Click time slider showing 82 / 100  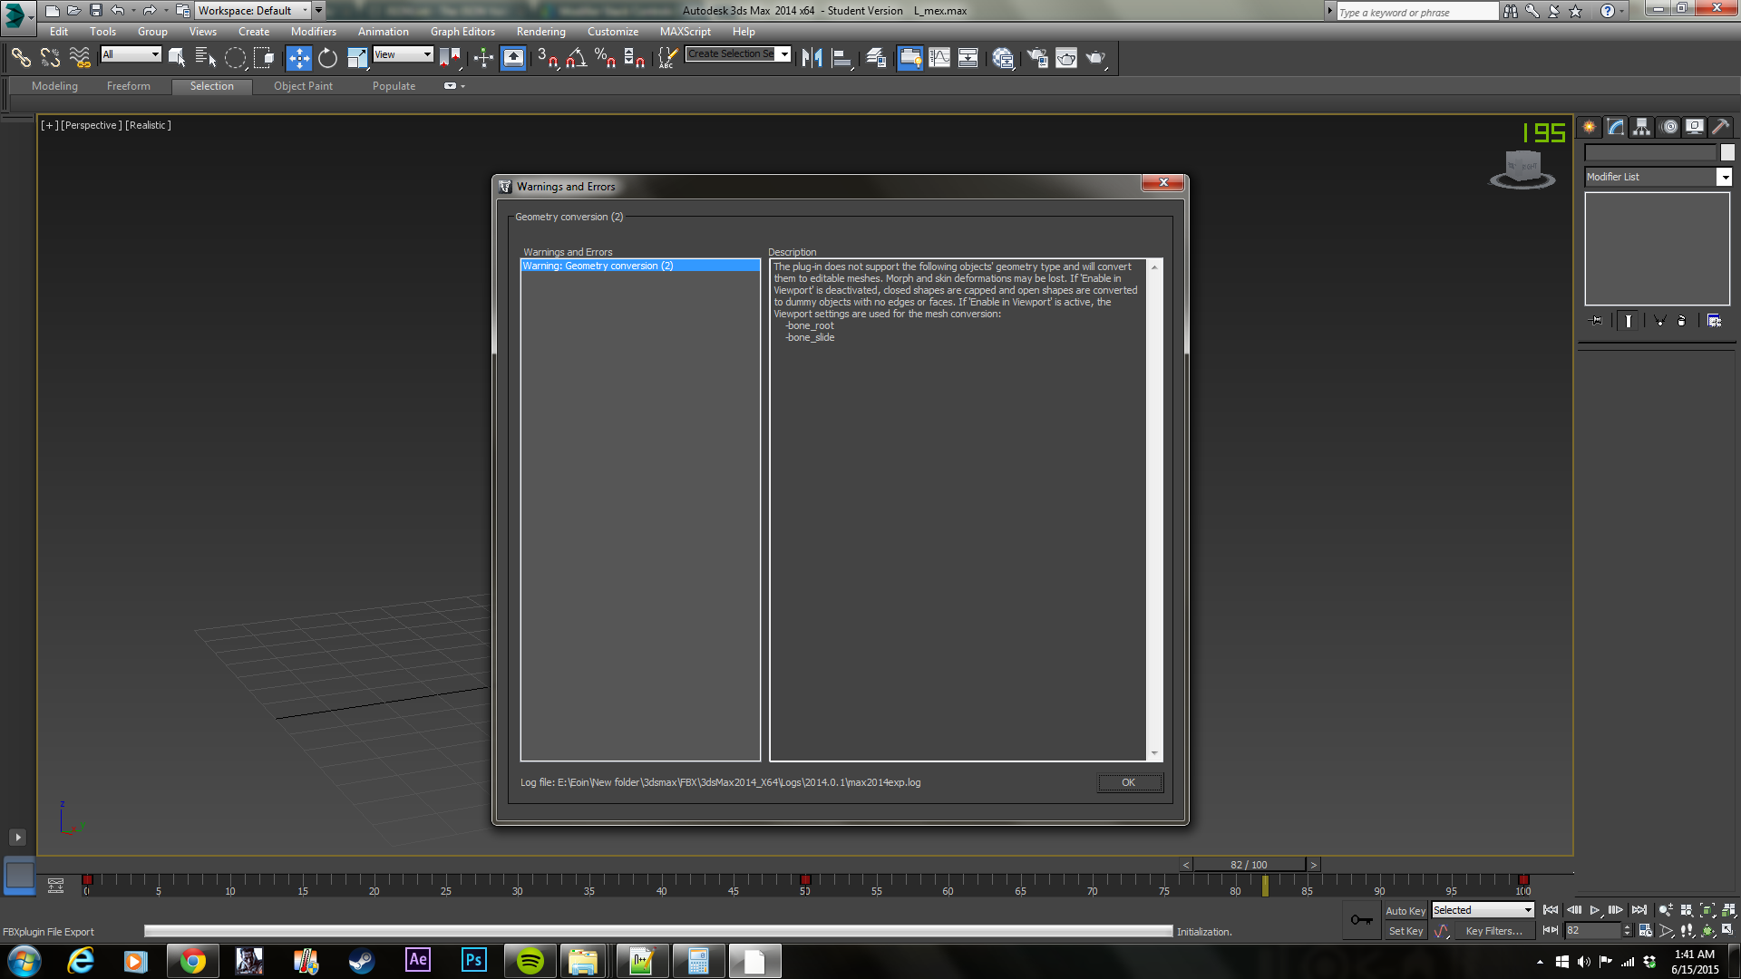click(x=1249, y=865)
